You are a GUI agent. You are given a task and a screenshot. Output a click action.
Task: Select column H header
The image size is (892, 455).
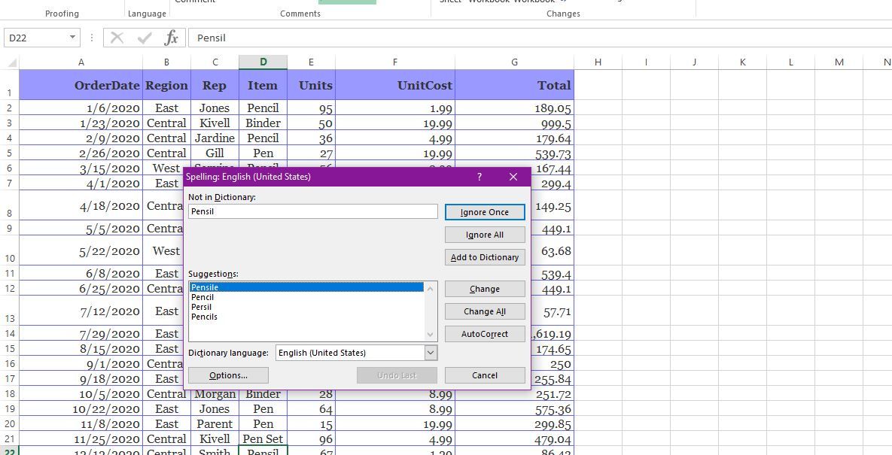tap(598, 62)
